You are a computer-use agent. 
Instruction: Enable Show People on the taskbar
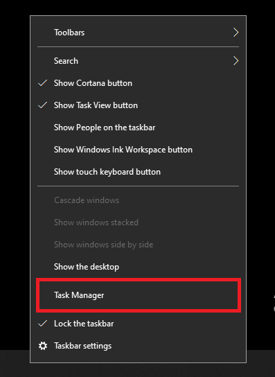139,128
